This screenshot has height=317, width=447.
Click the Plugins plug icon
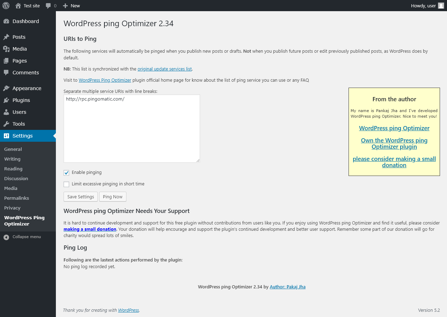click(x=6, y=100)
